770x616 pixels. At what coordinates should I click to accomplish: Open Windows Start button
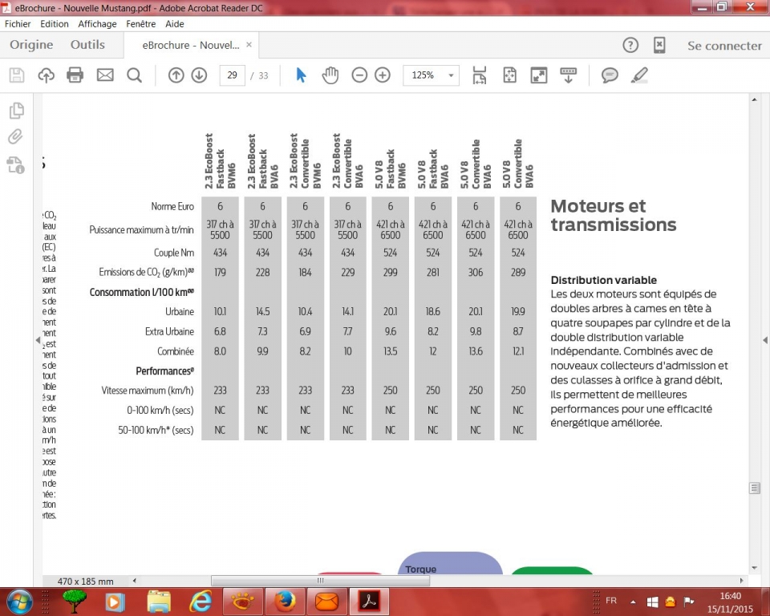[x=19, y=602]
